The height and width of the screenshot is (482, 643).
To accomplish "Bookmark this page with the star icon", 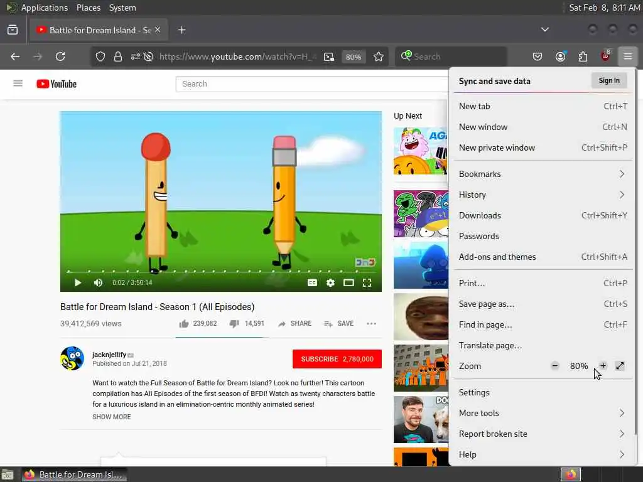I will coord(379,56).
